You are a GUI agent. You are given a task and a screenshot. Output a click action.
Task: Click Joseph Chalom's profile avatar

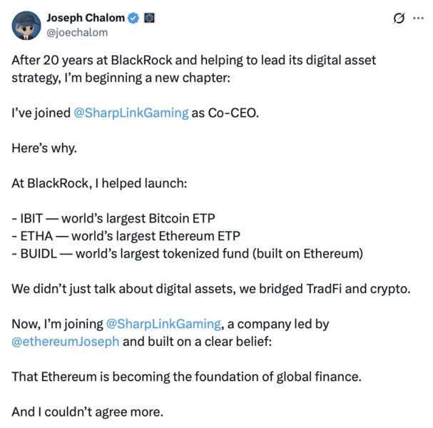coord(26,25)
